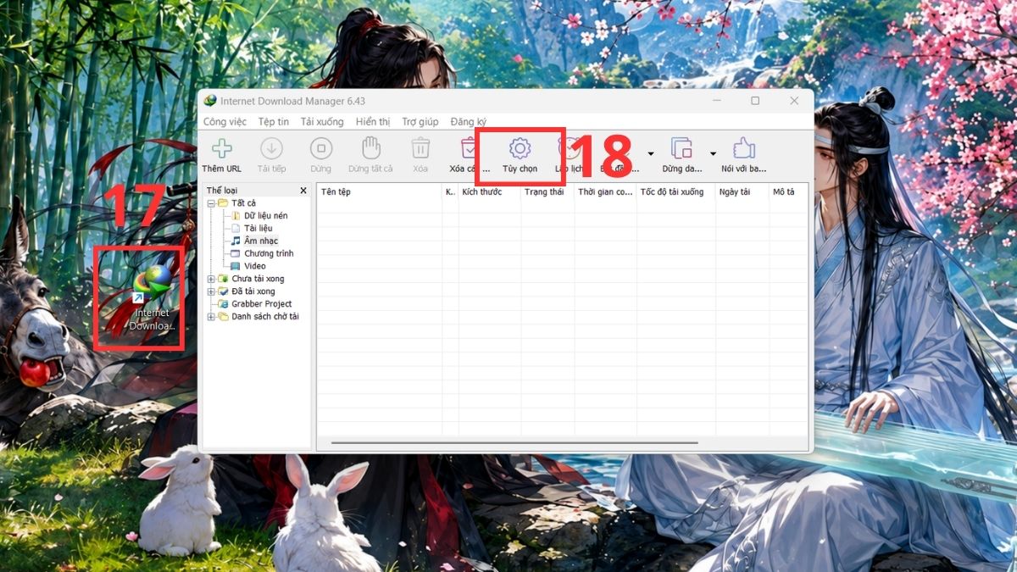
Task: Click the Nói với bạn thumbs-up icon
Action: pyautogui.click(x=743, y=148)
